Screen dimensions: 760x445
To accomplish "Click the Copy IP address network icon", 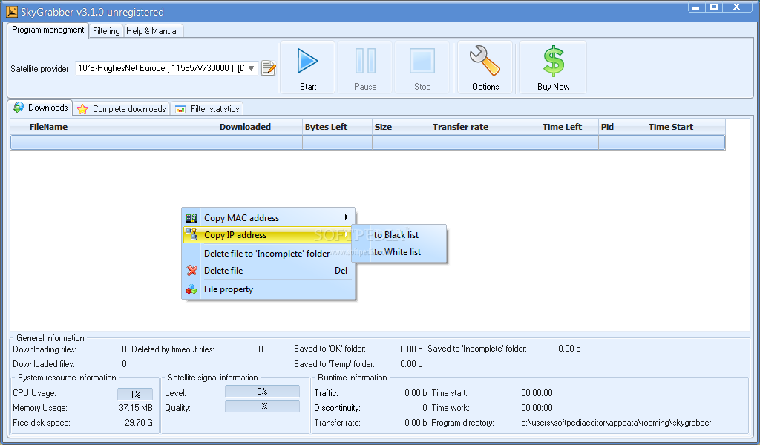I will pyautogui.click(x=192, y=235).
